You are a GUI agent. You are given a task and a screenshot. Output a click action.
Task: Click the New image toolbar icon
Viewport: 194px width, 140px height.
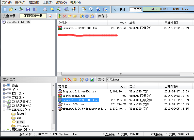[5, 9]
